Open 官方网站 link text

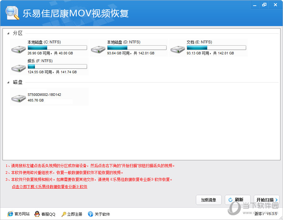tap(22, 214)
